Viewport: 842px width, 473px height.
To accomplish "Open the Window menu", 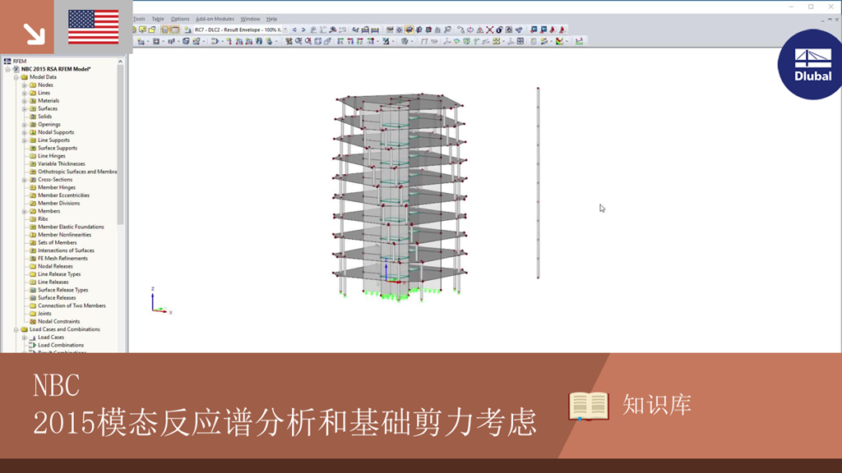I will coord(250,19).
